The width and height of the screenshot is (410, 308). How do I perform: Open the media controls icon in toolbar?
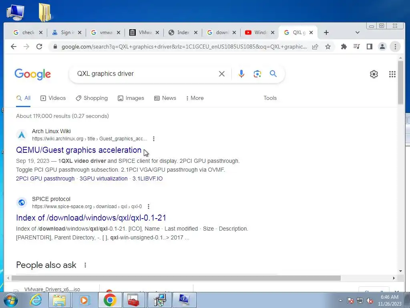click(x=357, y=47)
